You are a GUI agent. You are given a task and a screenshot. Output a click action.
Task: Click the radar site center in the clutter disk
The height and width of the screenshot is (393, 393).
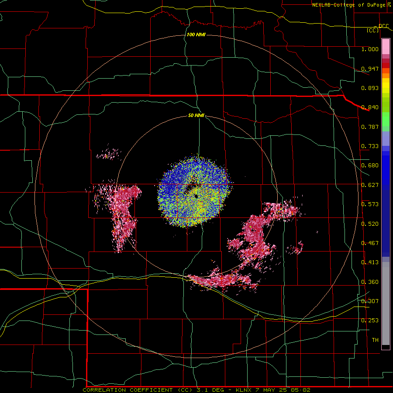tap(196, 196)
